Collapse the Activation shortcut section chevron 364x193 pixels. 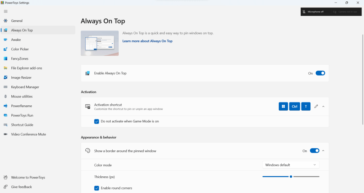pos(323,106)
